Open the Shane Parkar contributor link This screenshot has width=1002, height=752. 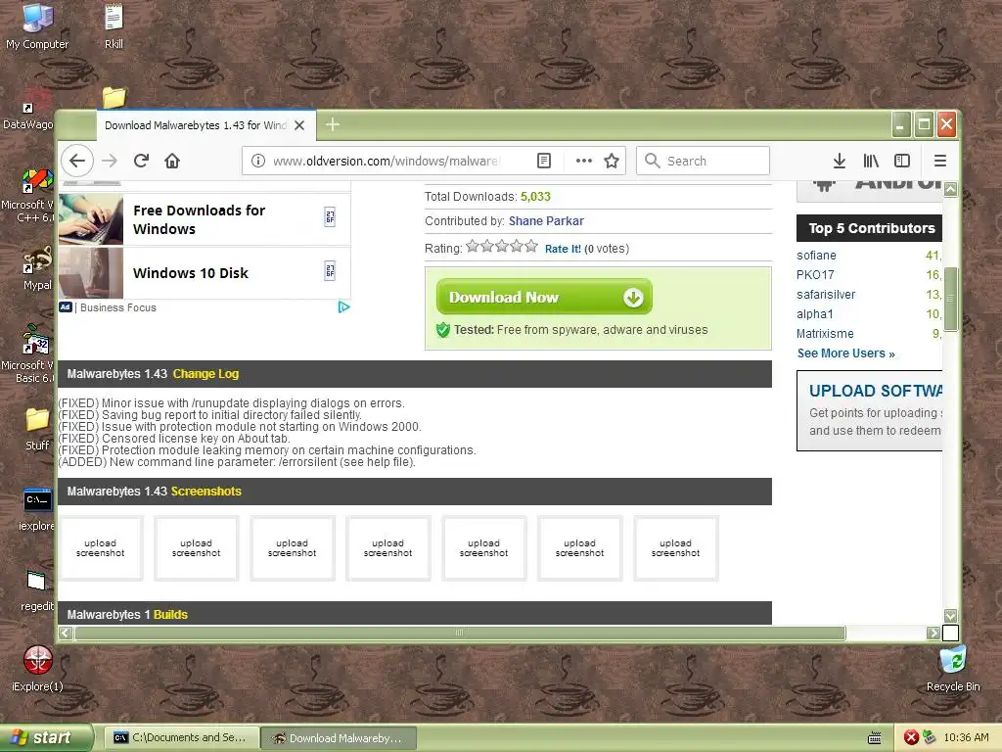546,221
